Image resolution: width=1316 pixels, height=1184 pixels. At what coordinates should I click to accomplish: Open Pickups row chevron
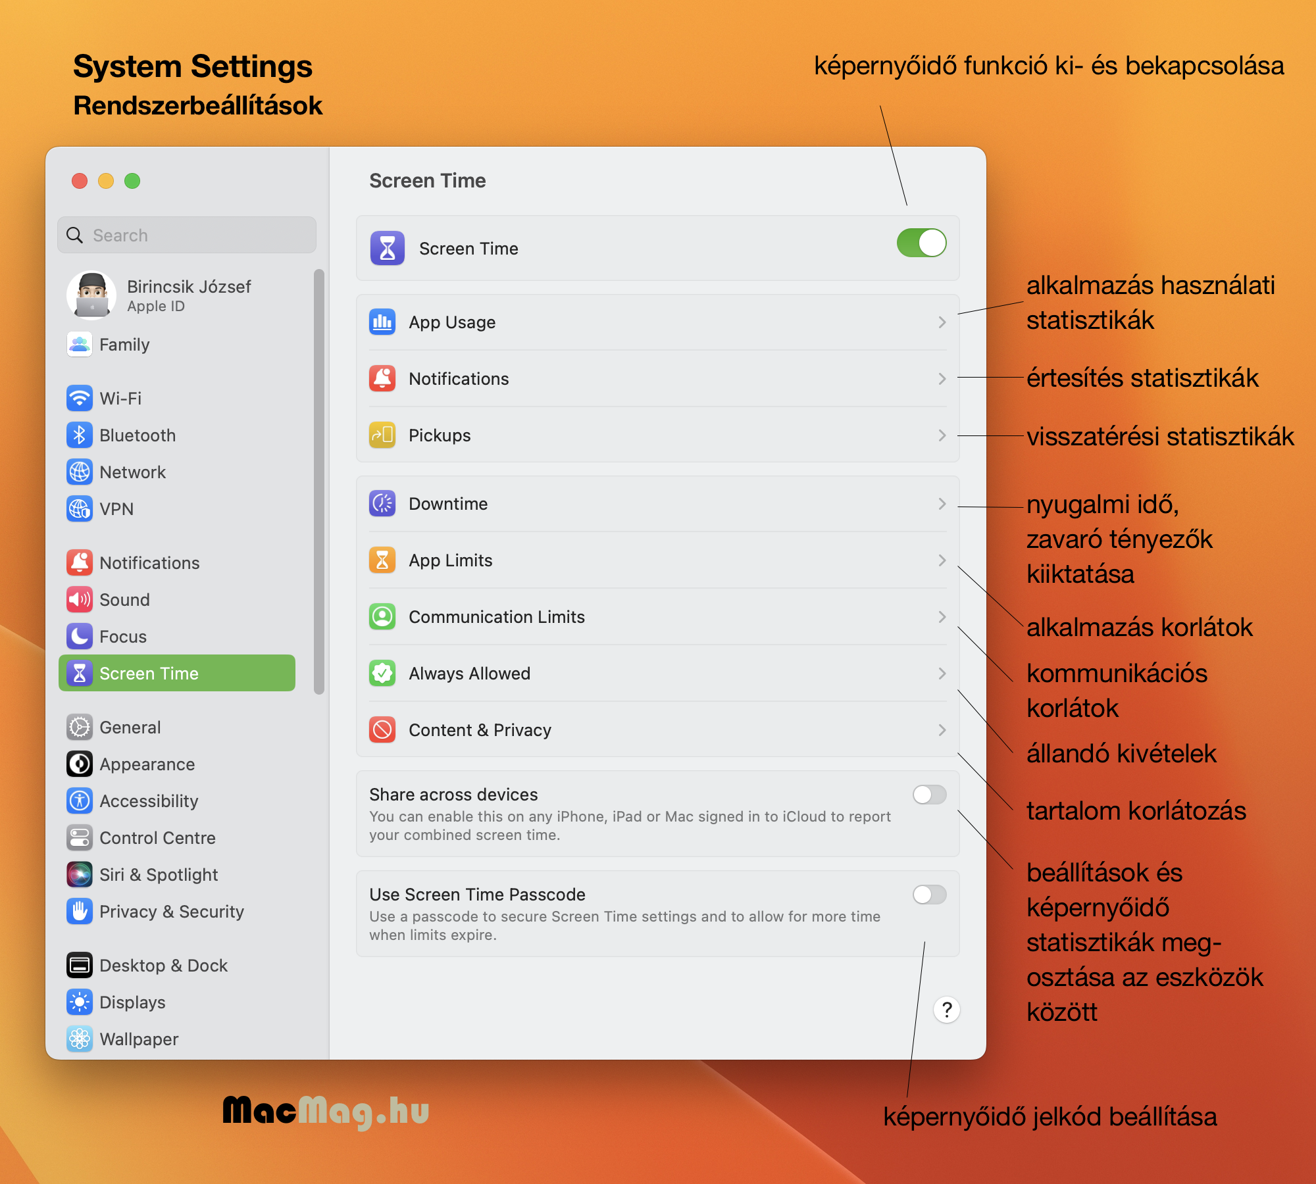pos(942,435)
